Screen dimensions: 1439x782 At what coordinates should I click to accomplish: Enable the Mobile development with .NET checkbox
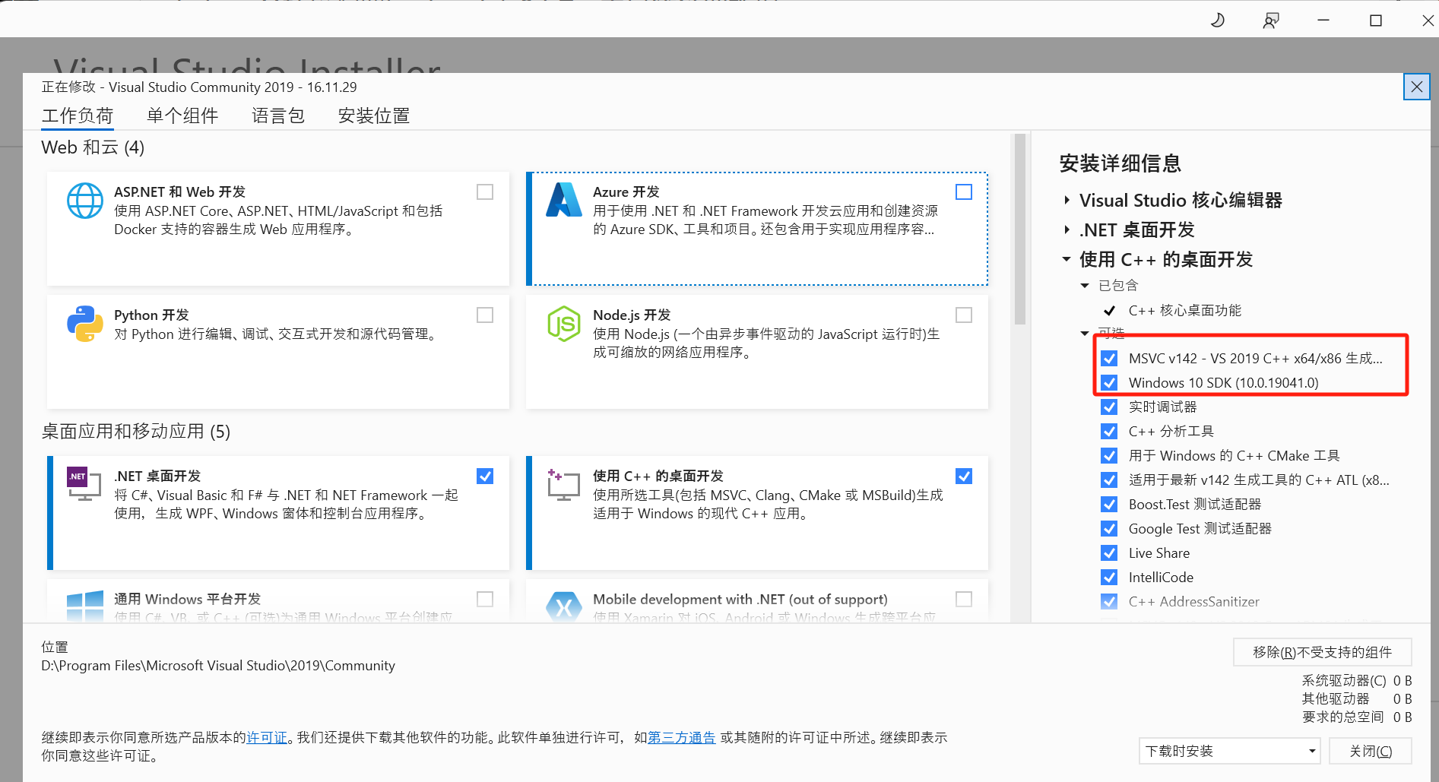click(964, 599)
